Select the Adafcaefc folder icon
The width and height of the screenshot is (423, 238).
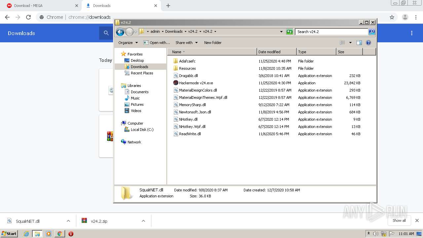pos(176,61)
